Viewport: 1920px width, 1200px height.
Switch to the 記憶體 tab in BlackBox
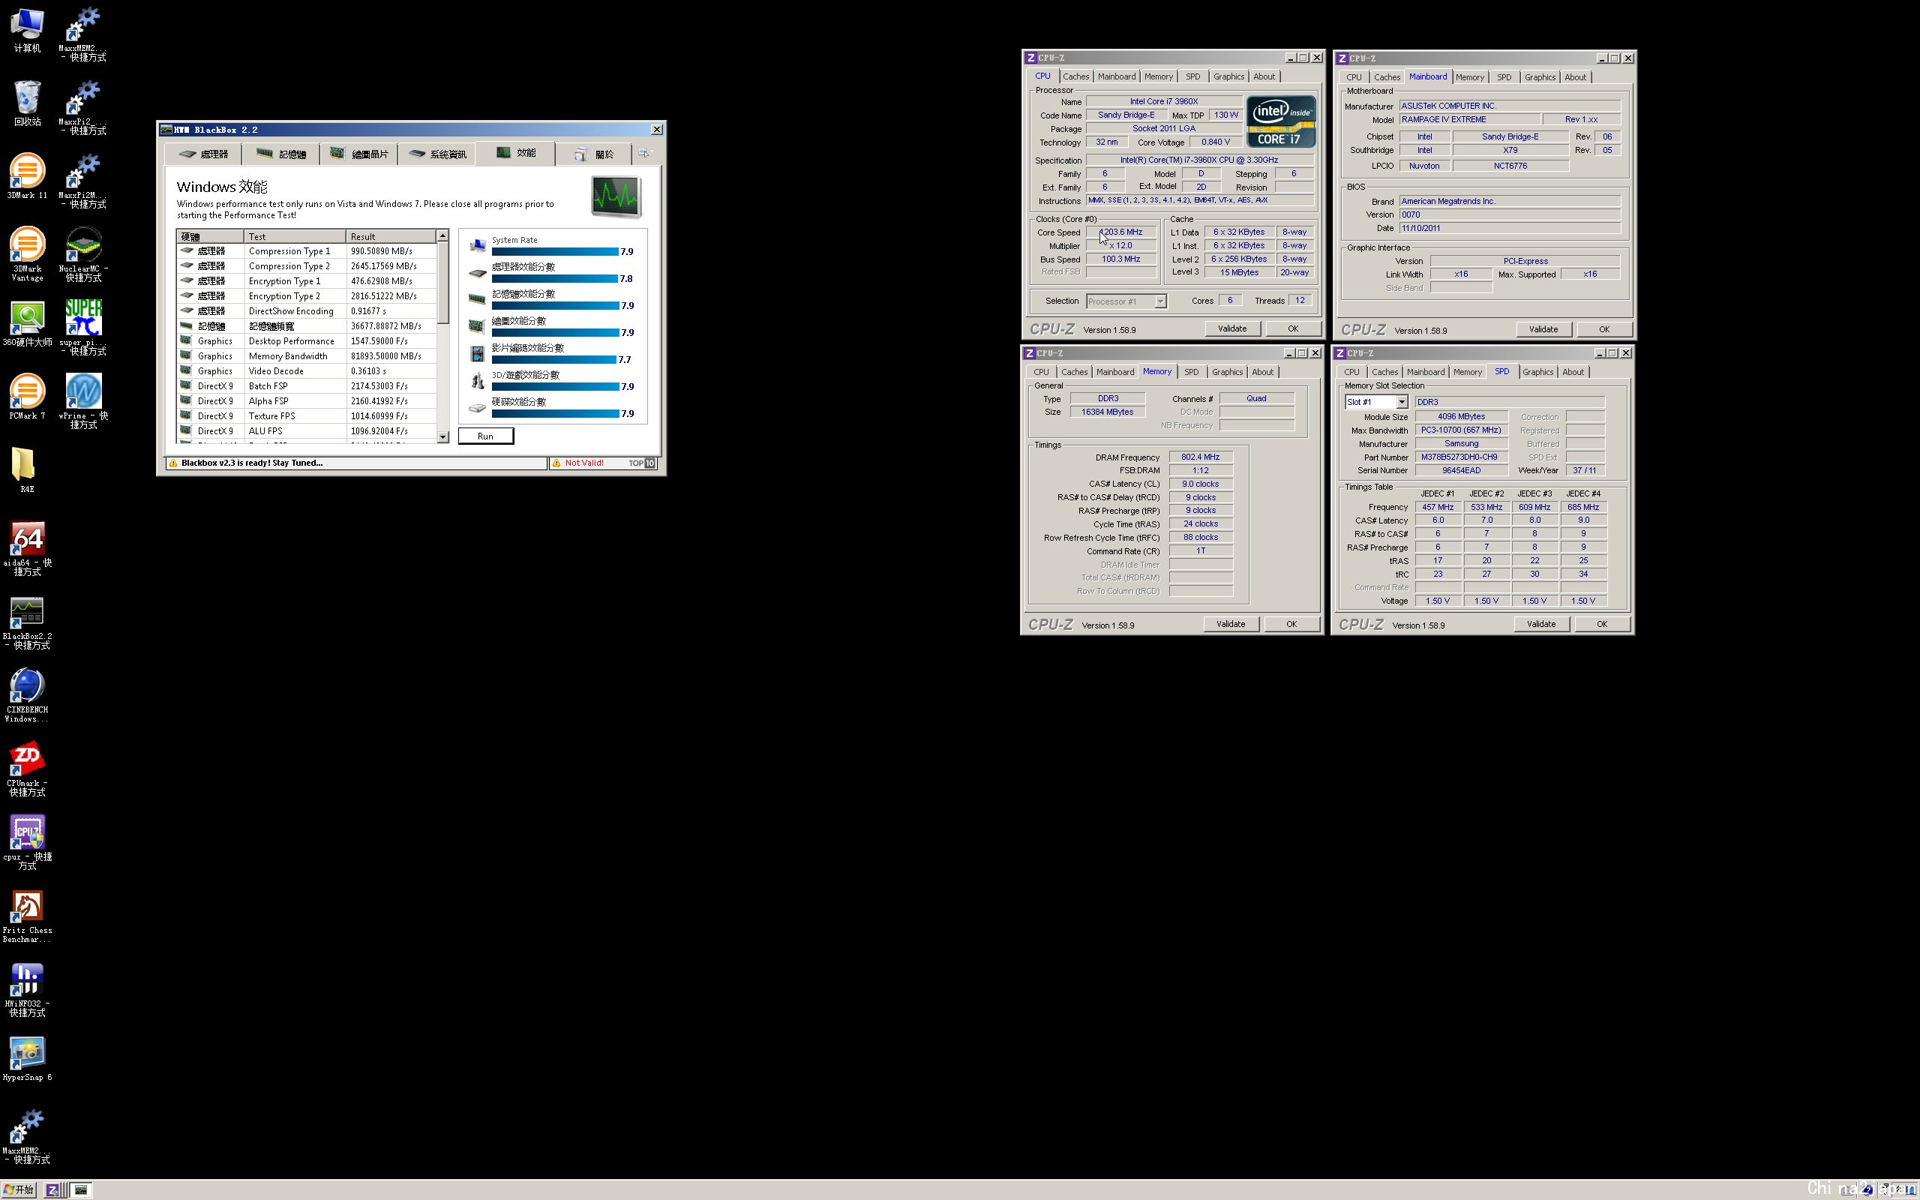click(280, 154)
